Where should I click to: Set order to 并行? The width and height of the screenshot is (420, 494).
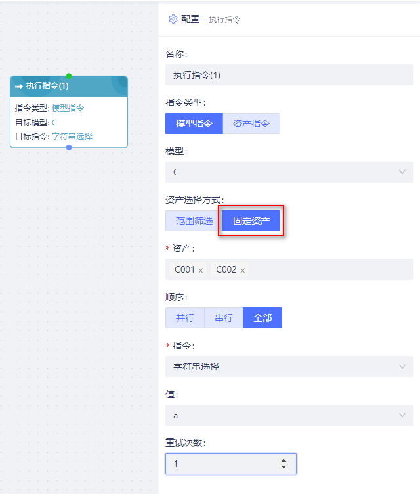[185, 318]
